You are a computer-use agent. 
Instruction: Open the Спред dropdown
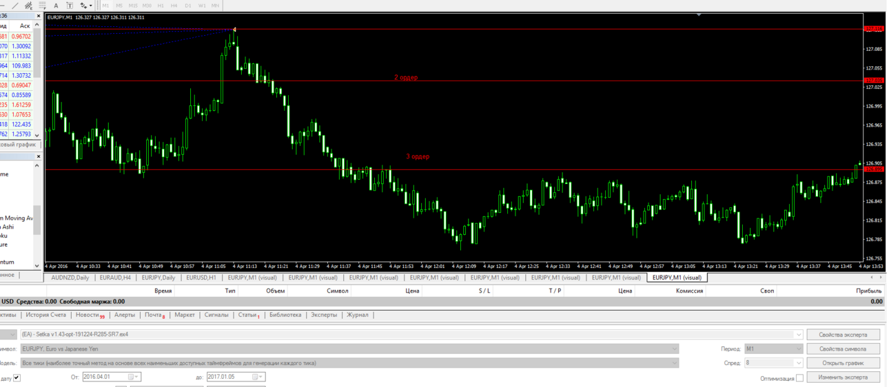pyautogui.click(x=799, y=363)
